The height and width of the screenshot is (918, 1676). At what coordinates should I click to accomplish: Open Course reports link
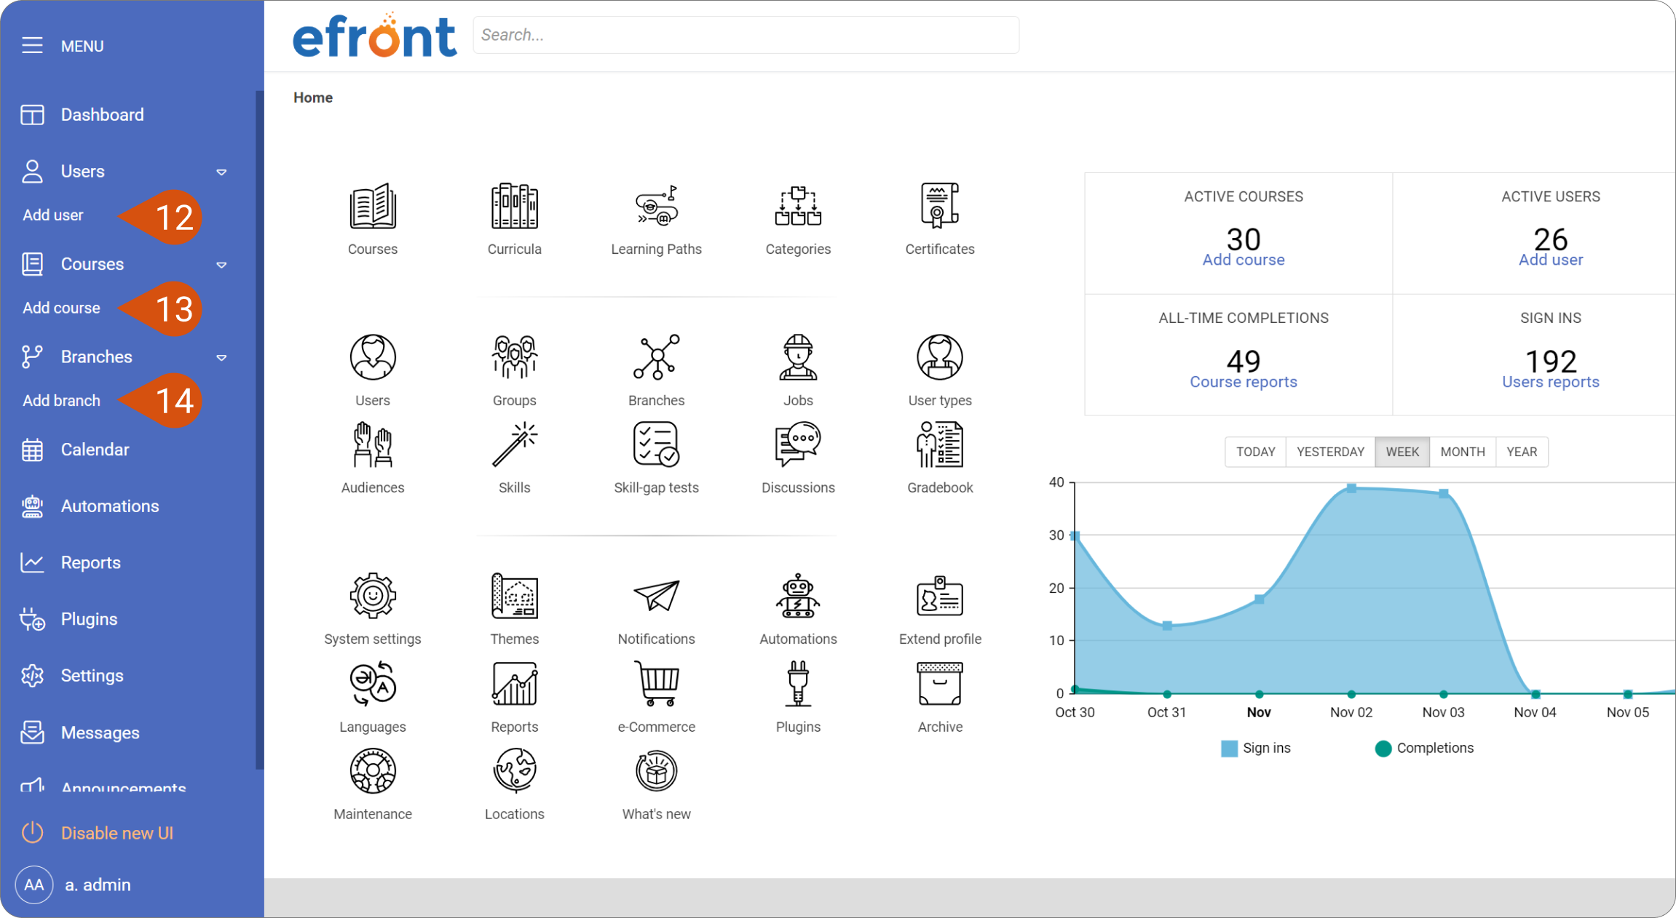[1243, 381]
